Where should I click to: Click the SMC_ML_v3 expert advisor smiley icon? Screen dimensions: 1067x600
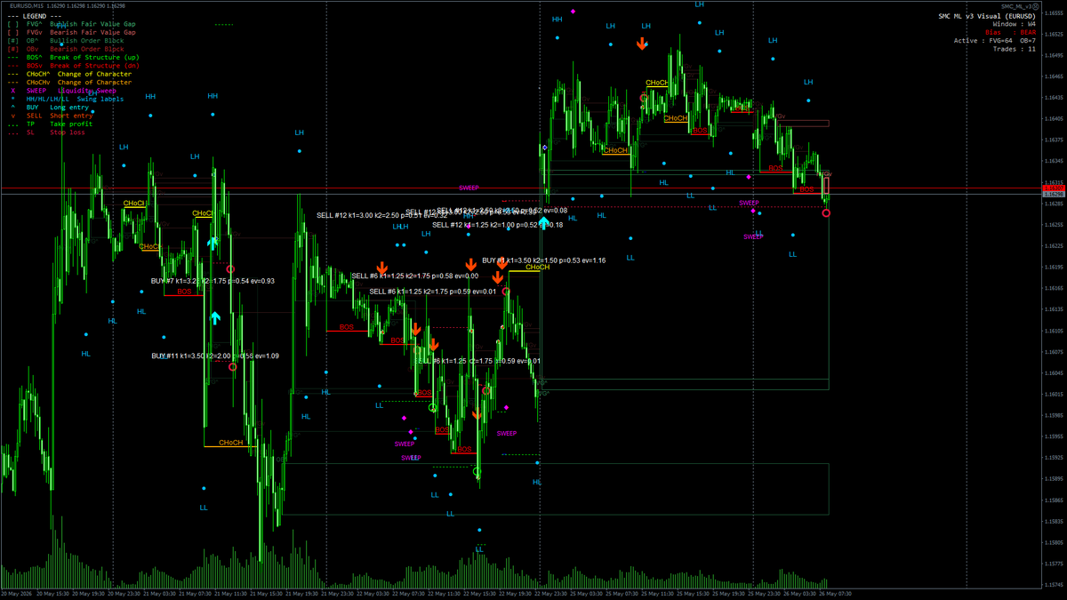[x=1035, y=5]
